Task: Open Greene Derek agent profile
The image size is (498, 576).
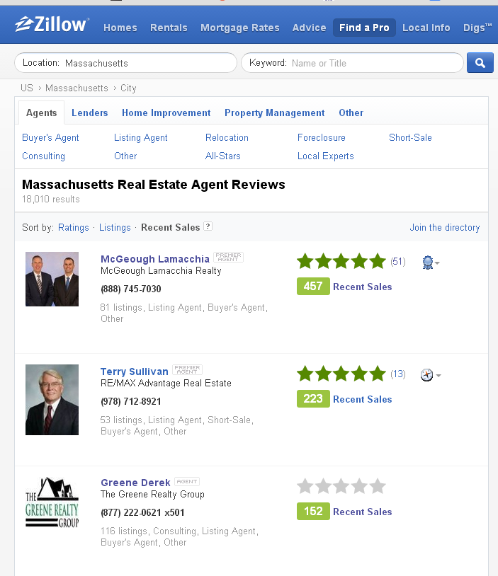Action: [x=135, y=483]
